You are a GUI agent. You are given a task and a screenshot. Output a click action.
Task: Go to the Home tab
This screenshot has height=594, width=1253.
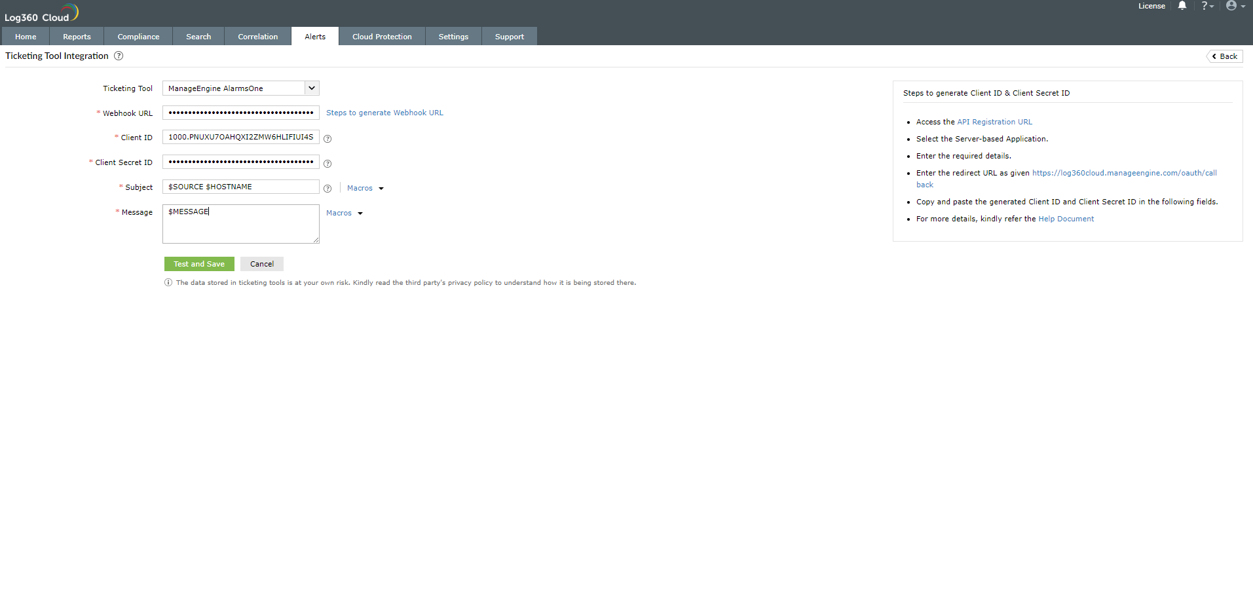tap(26, 37)
